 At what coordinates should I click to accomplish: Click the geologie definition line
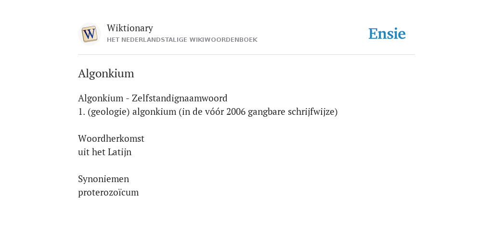coord(208,111)
